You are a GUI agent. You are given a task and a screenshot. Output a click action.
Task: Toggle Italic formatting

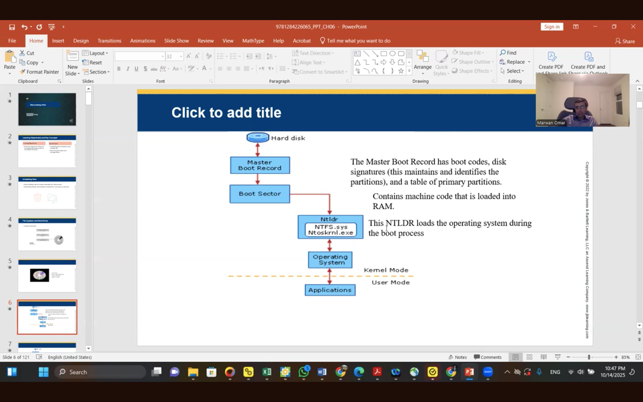click(128, 69)
